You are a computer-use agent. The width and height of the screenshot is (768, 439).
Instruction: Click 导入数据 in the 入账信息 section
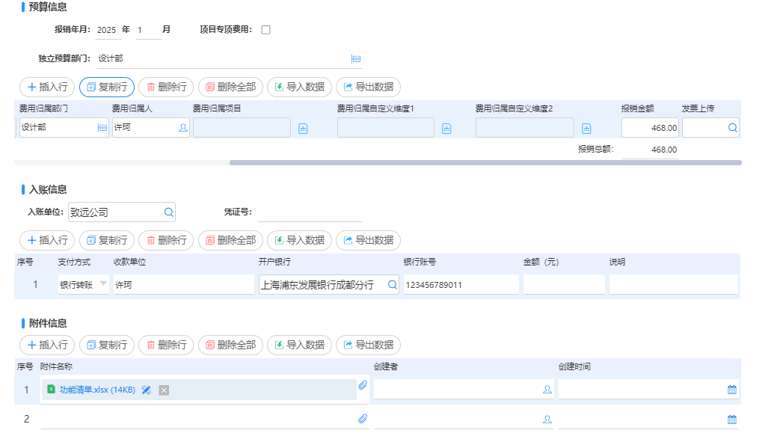point(299,241)
